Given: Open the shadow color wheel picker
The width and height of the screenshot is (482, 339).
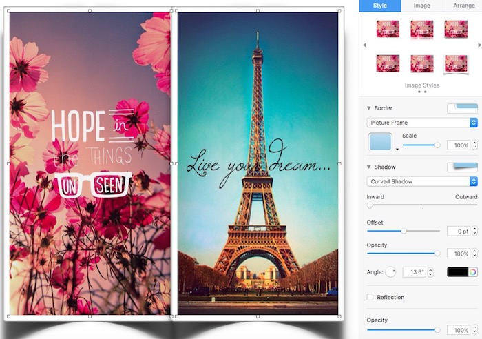Looking at the screenshot, I should pos(473,272).
